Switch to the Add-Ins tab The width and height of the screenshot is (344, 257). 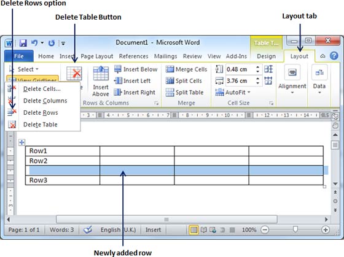[x=237, y=56]
